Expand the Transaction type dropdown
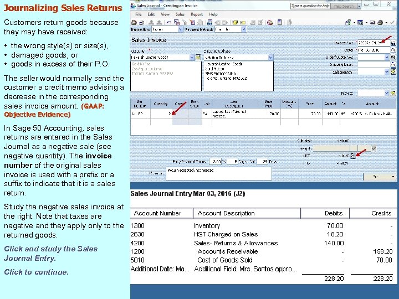The width and height of the screenshot is (399, 299). [x=180, y=29]
